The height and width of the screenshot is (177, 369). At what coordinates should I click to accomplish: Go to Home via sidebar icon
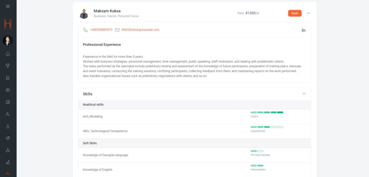click(x=8, y=54)
